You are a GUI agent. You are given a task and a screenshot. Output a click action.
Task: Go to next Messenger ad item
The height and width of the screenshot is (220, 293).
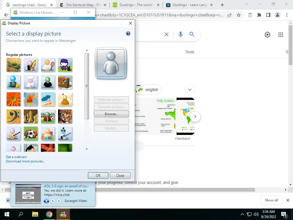coord(59,201)
